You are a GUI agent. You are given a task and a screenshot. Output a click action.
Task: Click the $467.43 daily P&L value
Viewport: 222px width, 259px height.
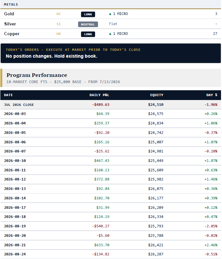coord(102,161)
